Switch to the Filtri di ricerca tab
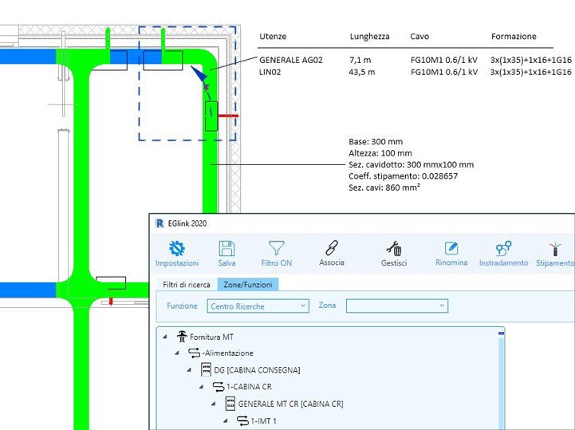This screenshot has width=575, height=430. (x=187, y=284)
